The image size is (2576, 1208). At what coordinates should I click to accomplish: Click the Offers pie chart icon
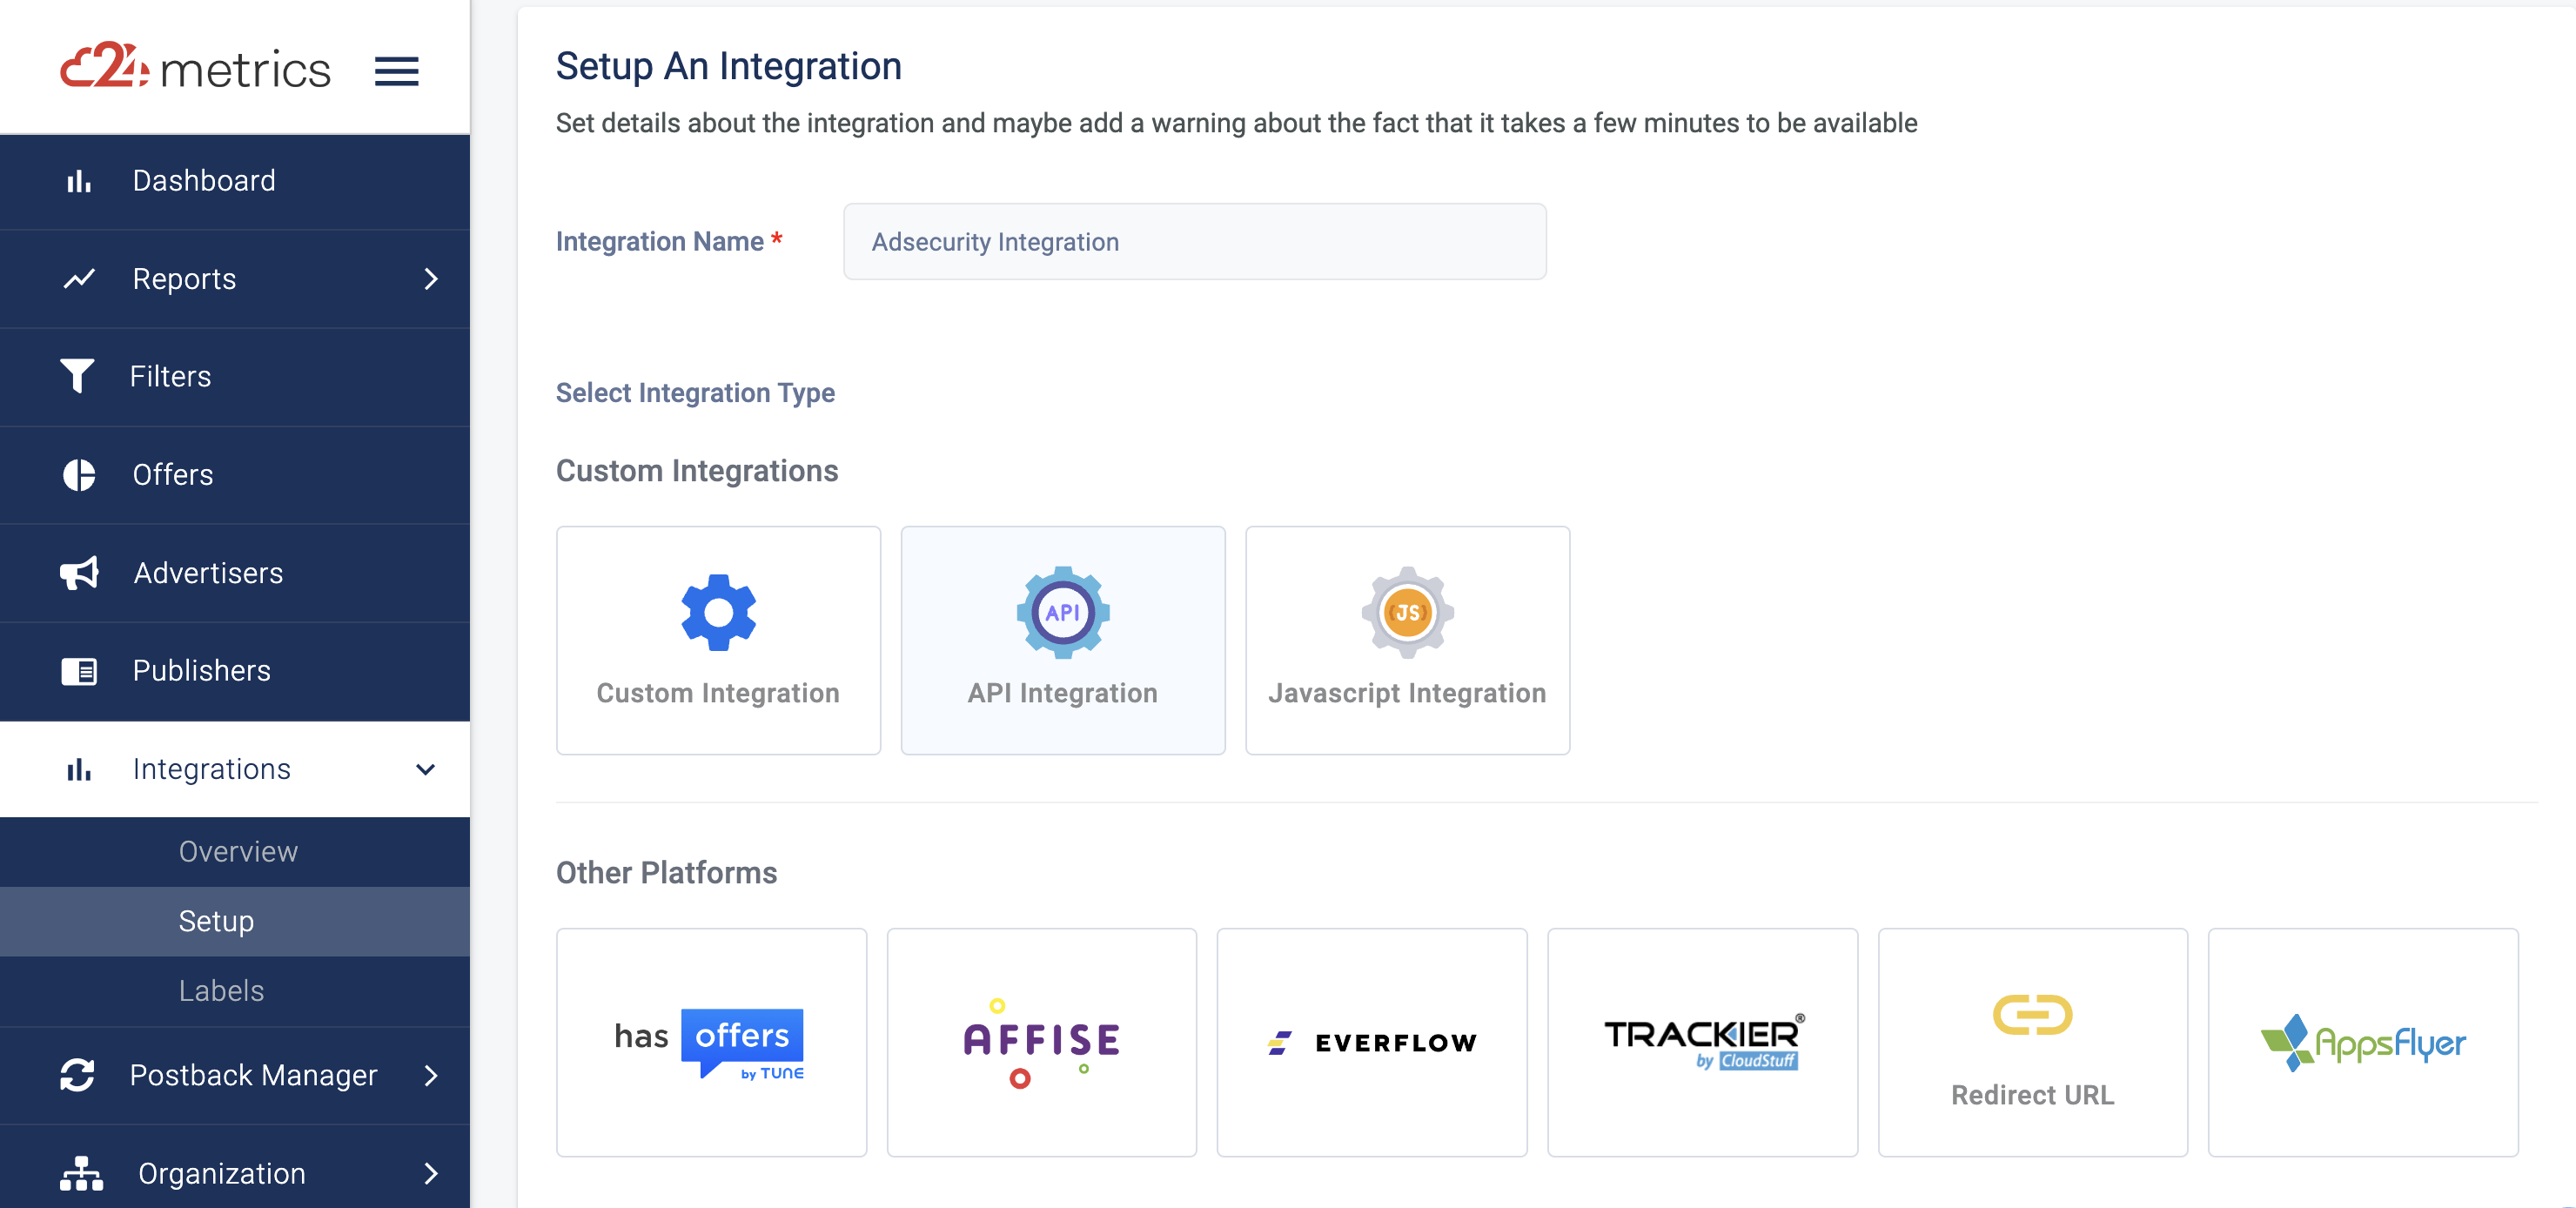pos(79,474)
